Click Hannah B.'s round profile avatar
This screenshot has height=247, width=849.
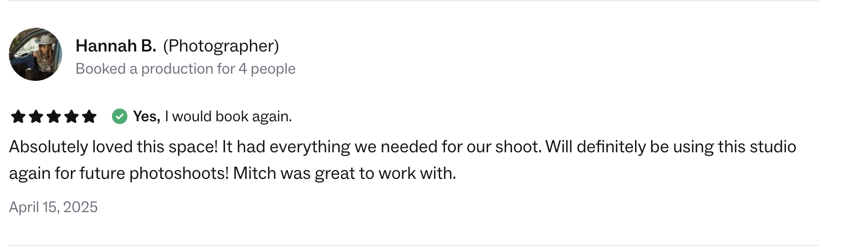tap(35, 54)
